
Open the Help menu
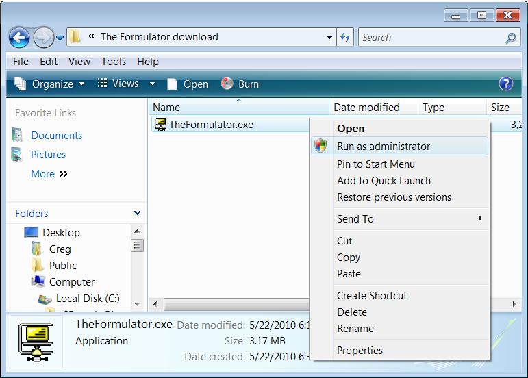pyautogui.click(x=148, y=62)
